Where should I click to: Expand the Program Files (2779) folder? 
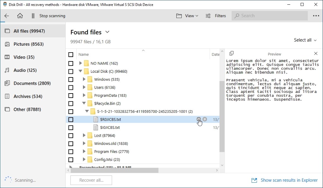(84, 151)
